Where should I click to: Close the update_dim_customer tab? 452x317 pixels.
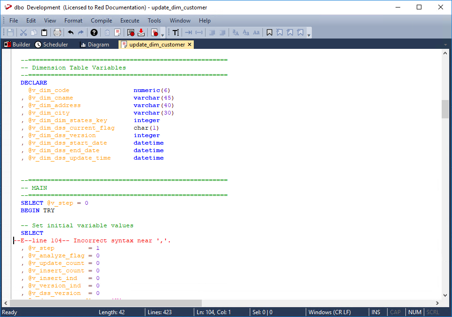pos(190,45)
